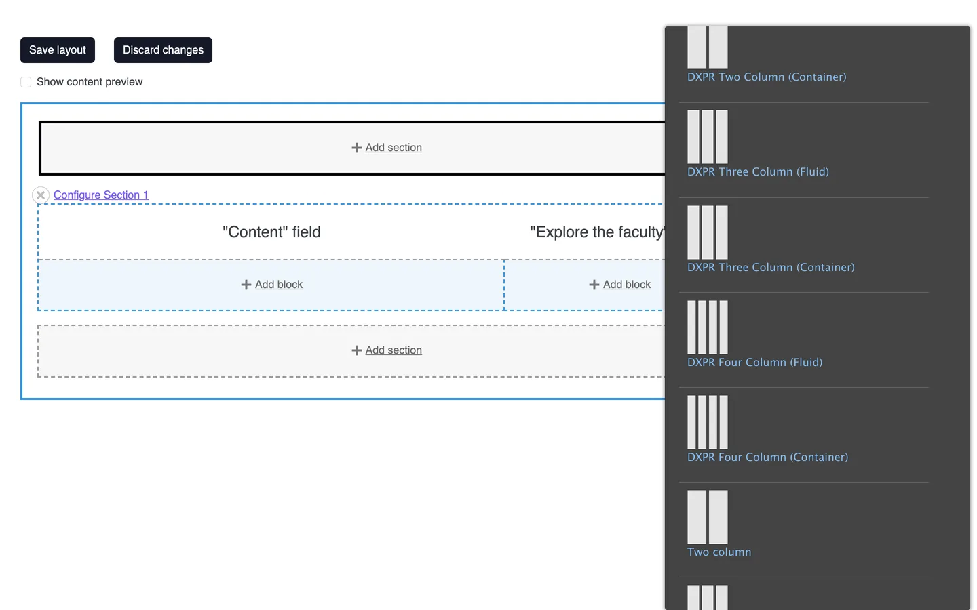
Task: Open the DXPR Two Column (Container) link
Action: pyautogui.click(x=767, y=77)
